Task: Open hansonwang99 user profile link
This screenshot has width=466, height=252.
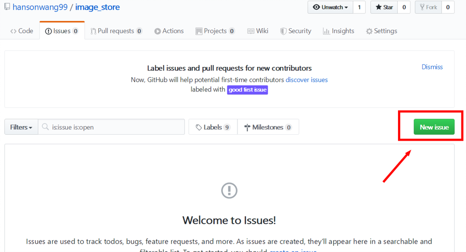Action: click(40, 7)
